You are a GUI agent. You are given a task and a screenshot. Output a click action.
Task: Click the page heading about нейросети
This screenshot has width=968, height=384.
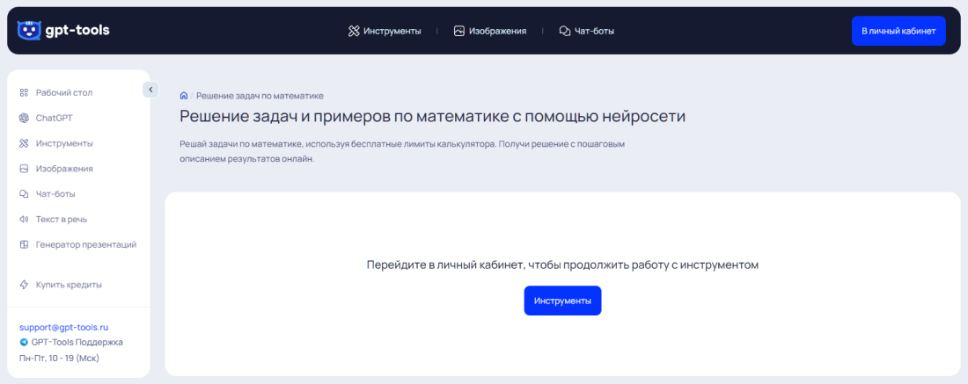[x=432, y=117]
